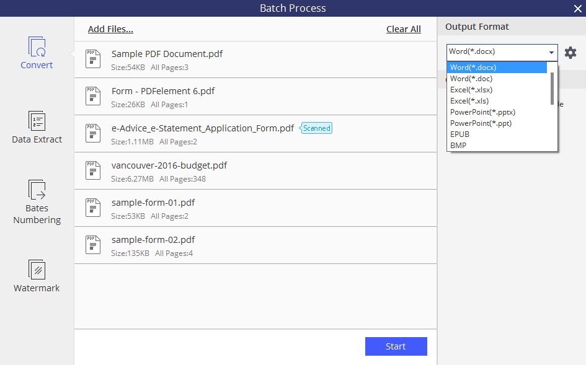Select EPUB in the format list
The height and width of the screenshot is (365, 586).
point(459,134)
